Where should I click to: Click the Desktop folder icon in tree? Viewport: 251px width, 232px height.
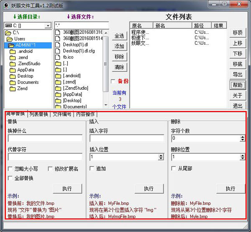pos(13,76)
